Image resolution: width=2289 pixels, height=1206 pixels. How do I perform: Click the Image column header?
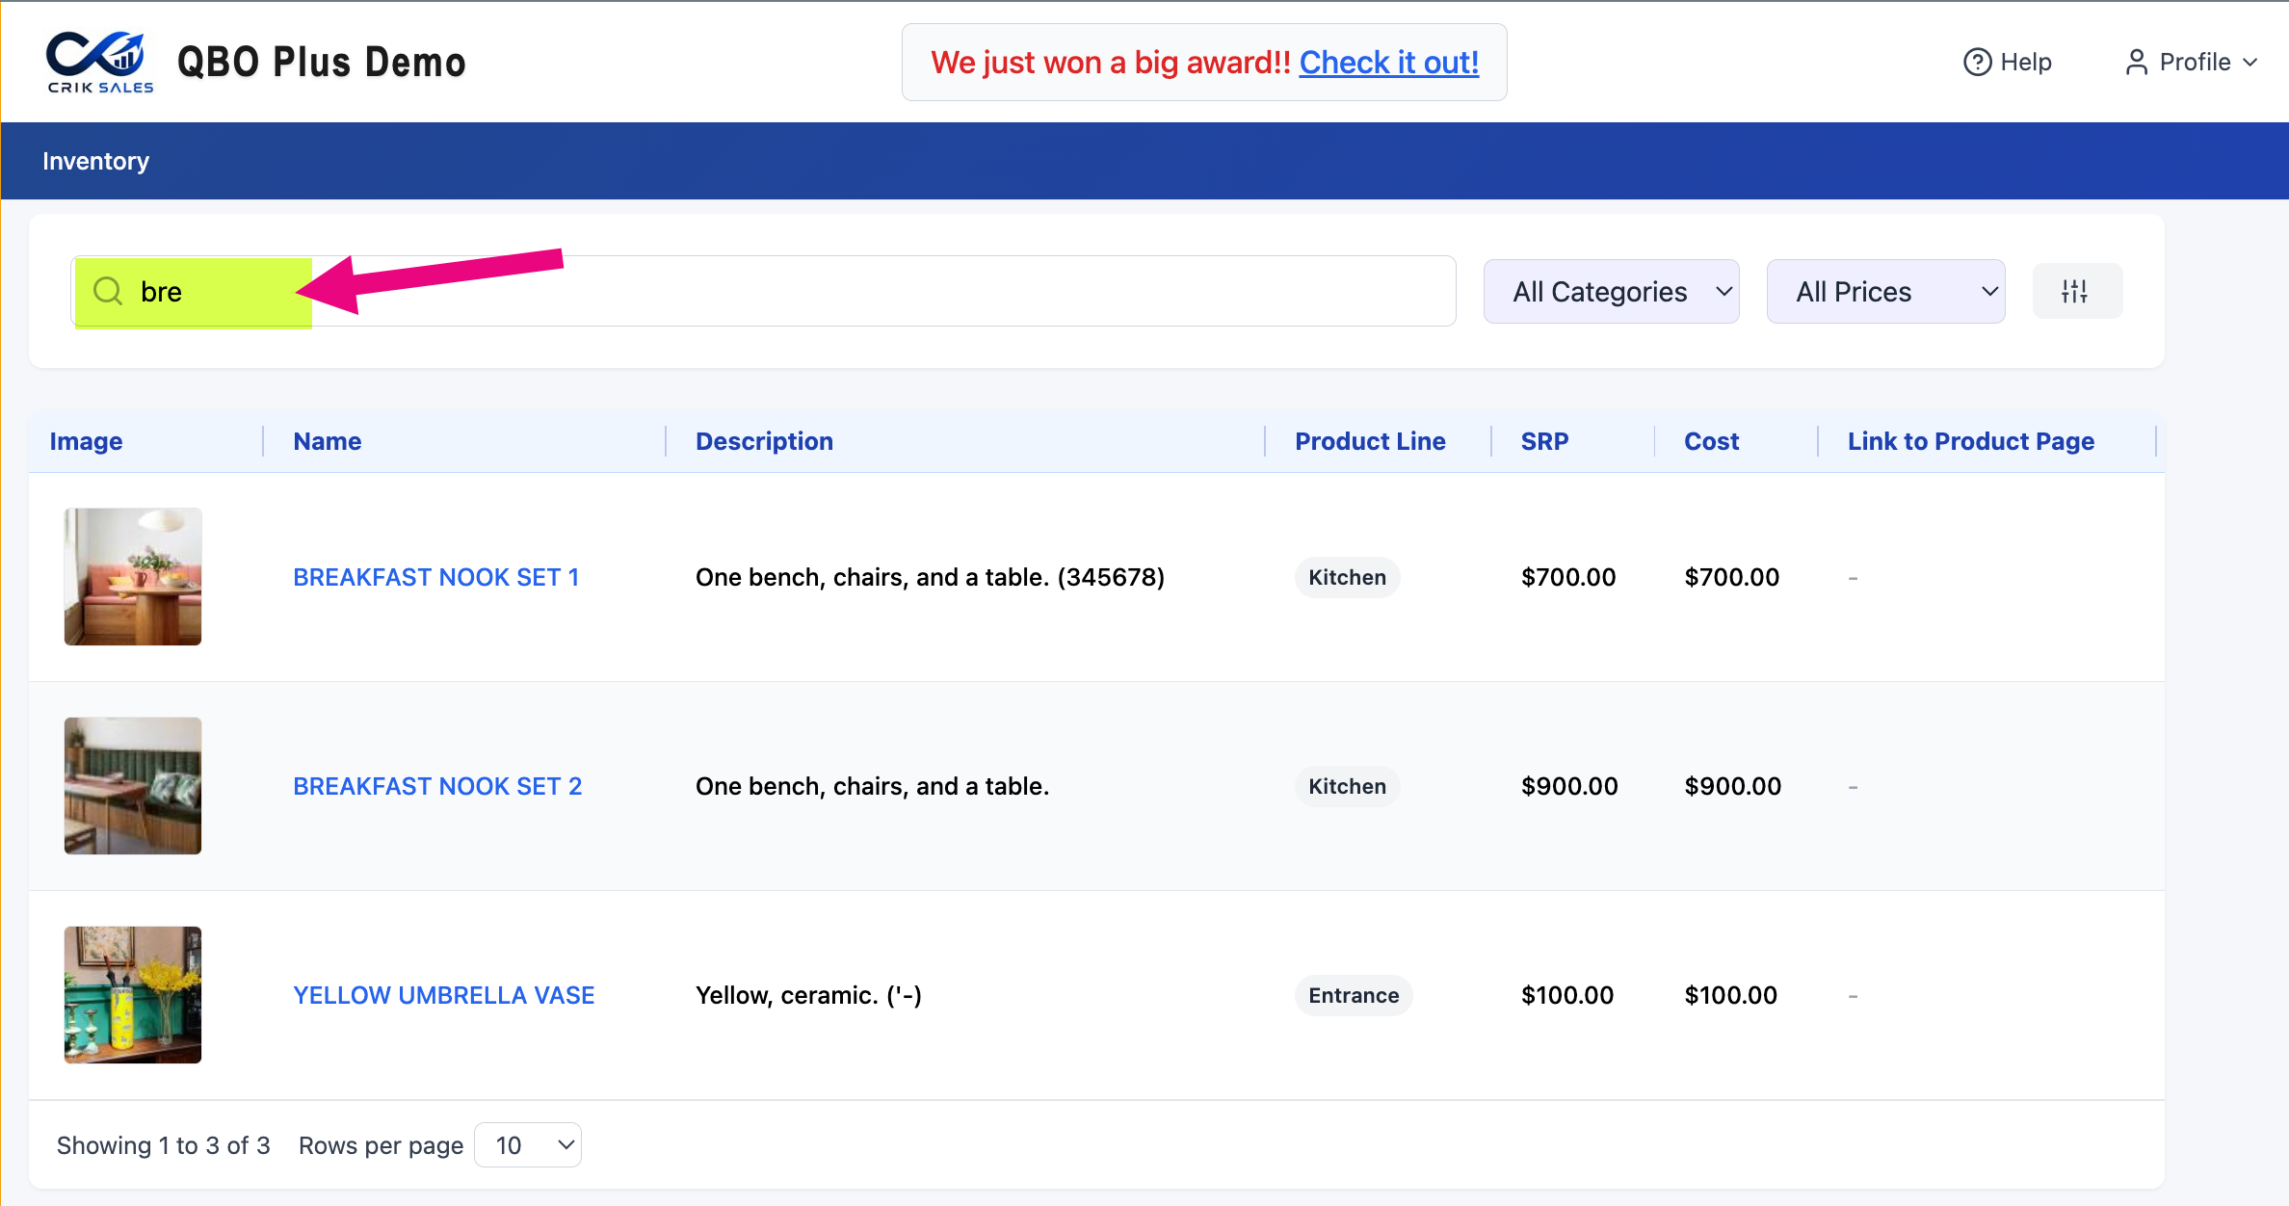(x=86, y=441)
